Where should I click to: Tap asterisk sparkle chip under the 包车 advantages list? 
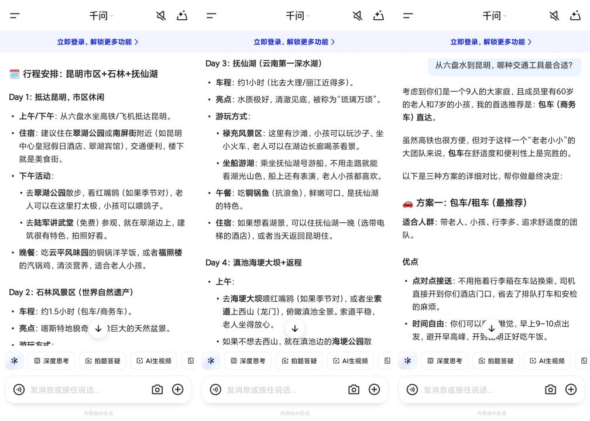pyautogui.click(x=407, y=361)
